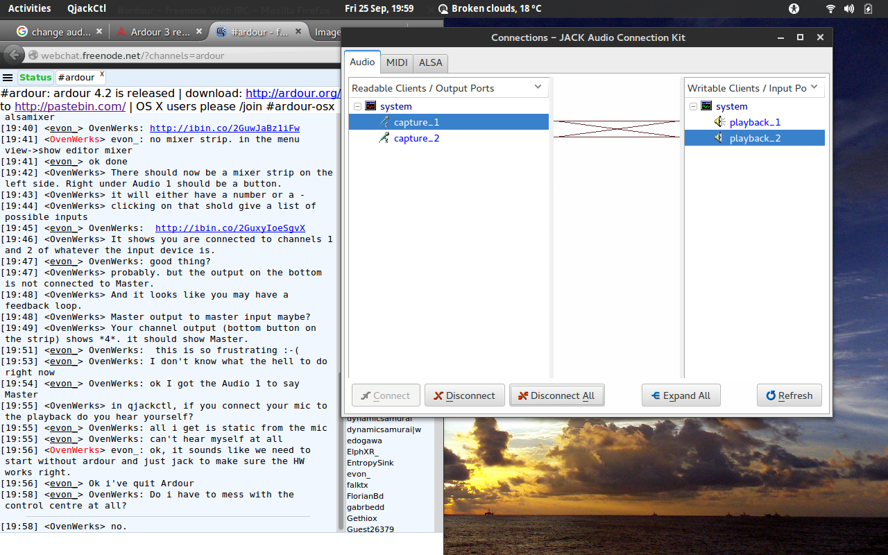
Task: Click the system client icon in output ports
Action: [370, 106]
